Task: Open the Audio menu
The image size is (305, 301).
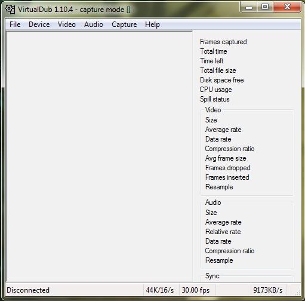Action: [94, 24]
